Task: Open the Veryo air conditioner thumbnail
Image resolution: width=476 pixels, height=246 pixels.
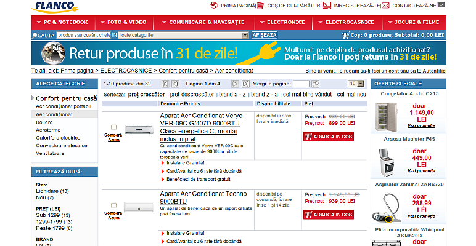Action: pos(139,129)
